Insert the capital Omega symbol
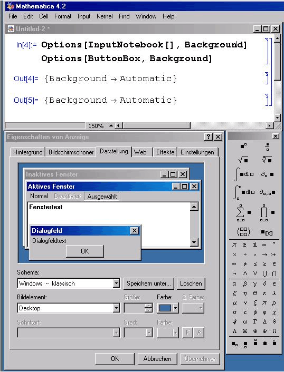 click(274, 331)
